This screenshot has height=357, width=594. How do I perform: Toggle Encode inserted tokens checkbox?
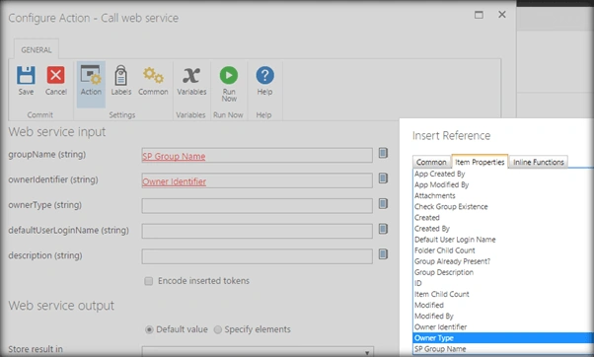(x=148, y=281)
